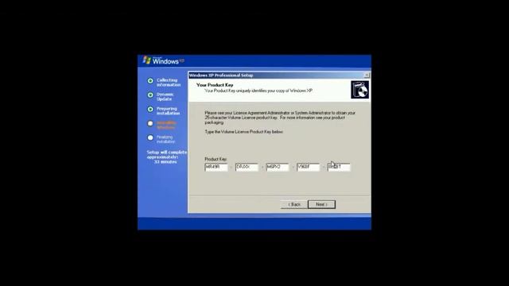Select the Finalizing installation step indicator
The width and height of the screenshot is (509, 286).
pos(150,137)
